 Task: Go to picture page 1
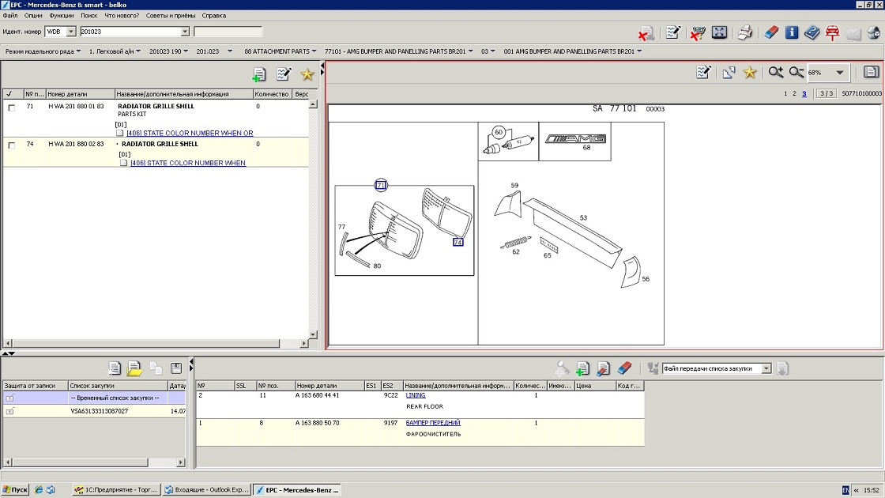tap(785, 94)
